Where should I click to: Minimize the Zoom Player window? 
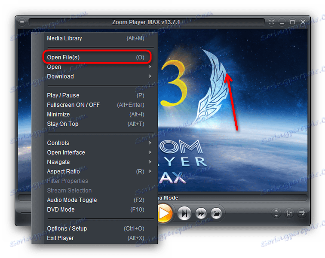(x=282, y=22)
